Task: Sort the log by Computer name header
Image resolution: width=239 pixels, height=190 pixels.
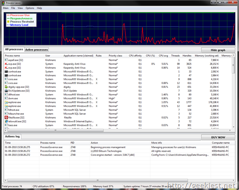Action: tap(220, 143)
